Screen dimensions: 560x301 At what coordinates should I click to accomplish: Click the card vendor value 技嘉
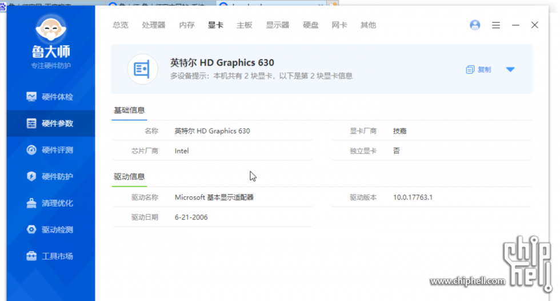[399, 131]
